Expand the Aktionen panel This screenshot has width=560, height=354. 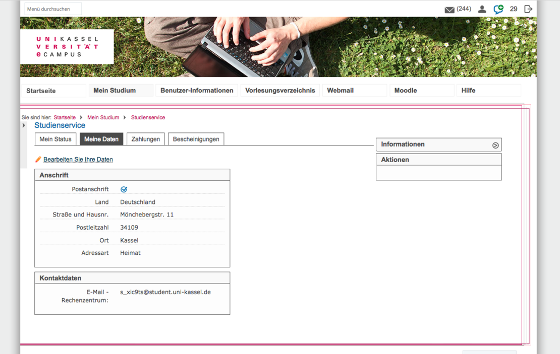[x=438, y=160]
